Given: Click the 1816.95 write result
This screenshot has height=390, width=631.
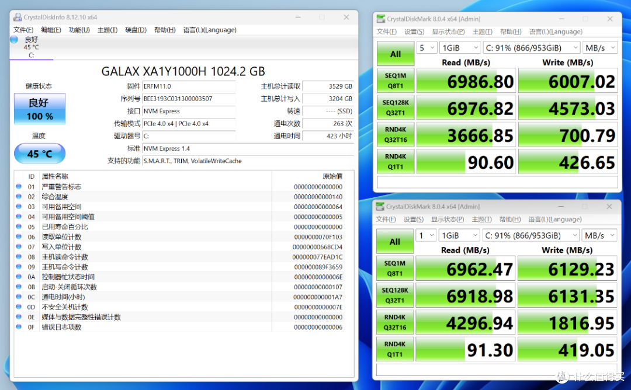Looking at the screenshot, I should [567, 322].
